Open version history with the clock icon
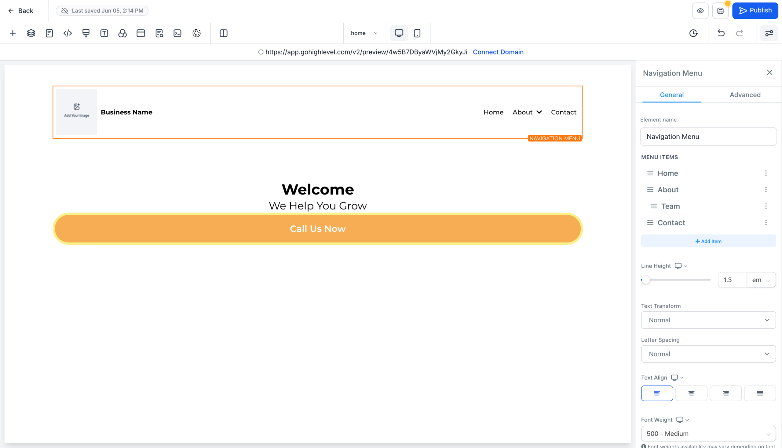782x448 pixels. tap(693, 33)
